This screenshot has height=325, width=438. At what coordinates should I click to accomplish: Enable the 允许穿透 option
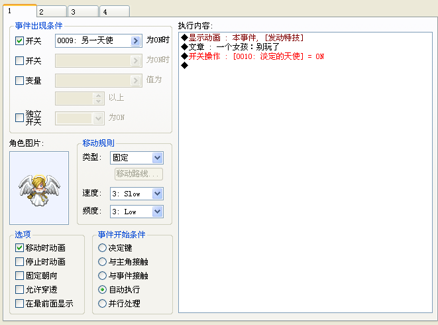click(x=19, y=289)
